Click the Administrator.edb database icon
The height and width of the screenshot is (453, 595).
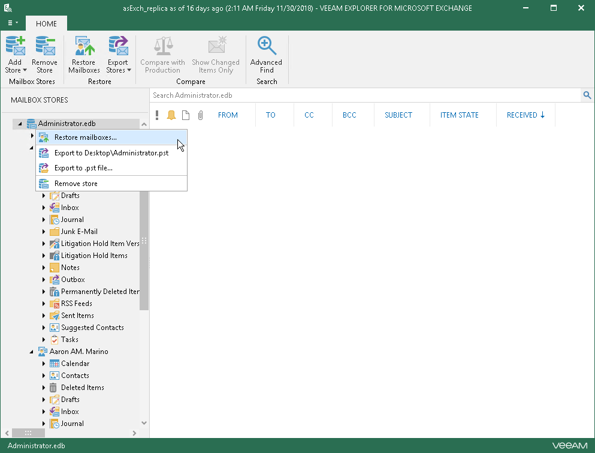tap(31, 124)
